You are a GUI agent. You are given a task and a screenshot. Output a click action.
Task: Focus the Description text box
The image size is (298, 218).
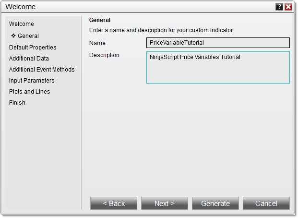click(218, 68)
